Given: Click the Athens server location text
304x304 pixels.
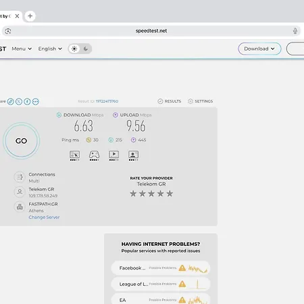Looking at the screenshot, I should point(36,211).
